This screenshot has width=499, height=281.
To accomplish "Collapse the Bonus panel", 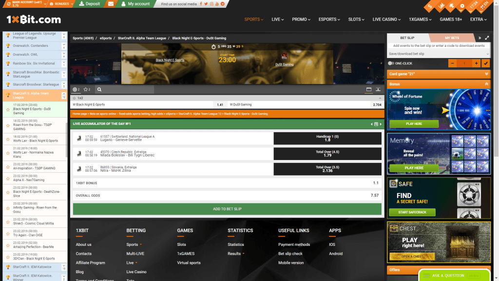I will (439, 84).
